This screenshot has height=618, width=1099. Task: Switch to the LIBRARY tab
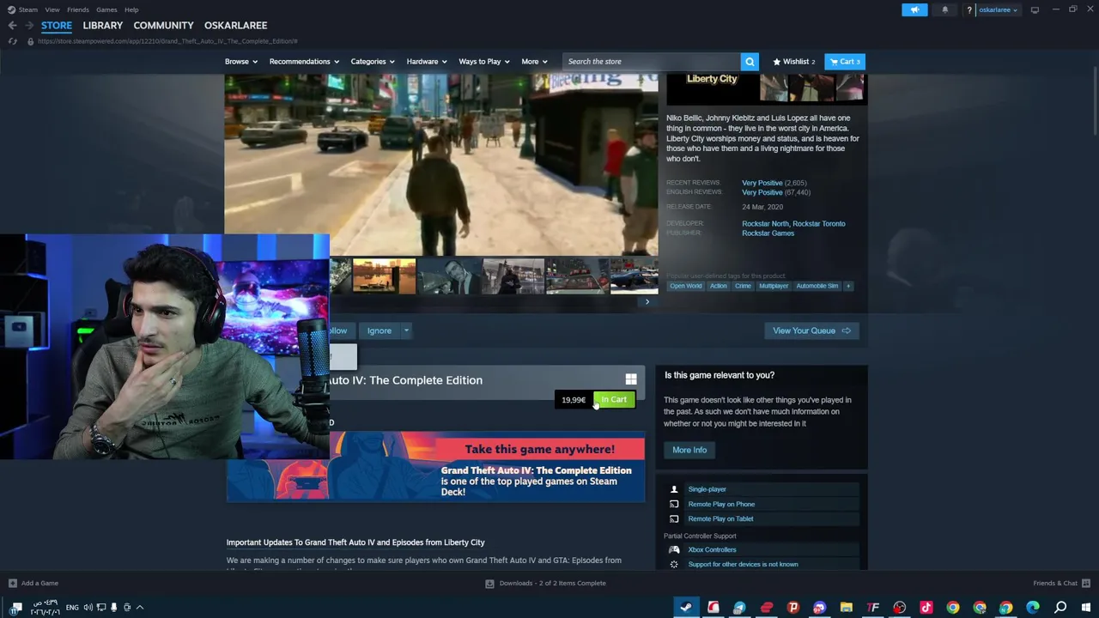point(103,26)
